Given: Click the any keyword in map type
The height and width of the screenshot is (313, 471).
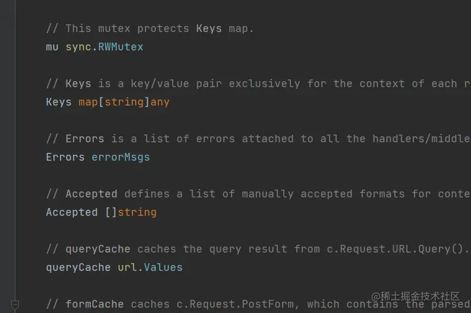Looking at the screenshot, I should 160,102.
